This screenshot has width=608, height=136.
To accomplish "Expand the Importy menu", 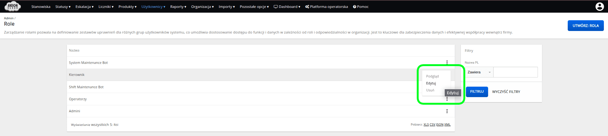I will tap(227, 7).
